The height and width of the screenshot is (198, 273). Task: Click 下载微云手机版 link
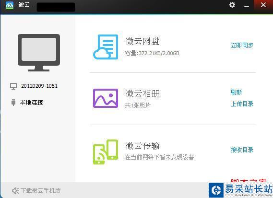[x=41, y=191]
